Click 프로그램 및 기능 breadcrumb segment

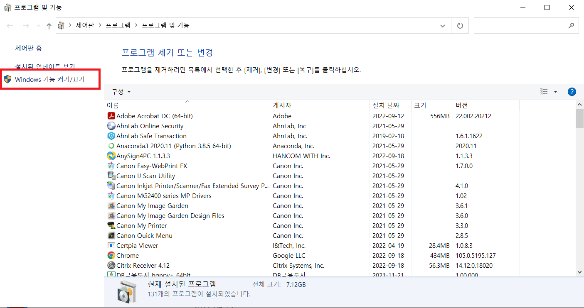pyautogui.click(x=165, y=26)
